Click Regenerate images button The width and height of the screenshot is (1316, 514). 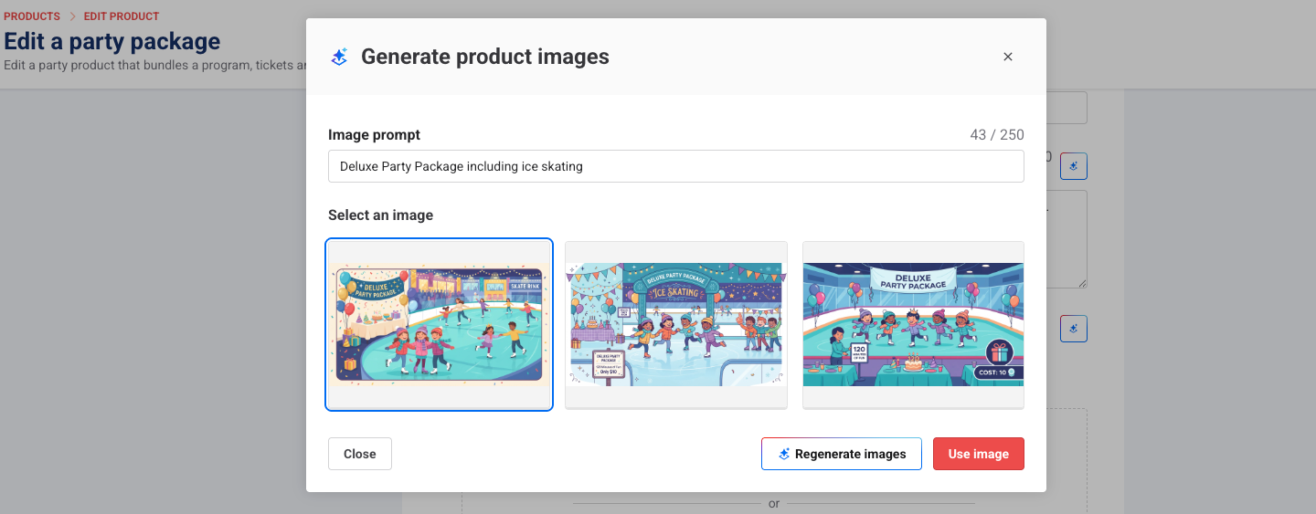841,454
